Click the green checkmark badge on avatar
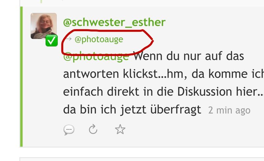The image size is (264, 161). tap(51, 41)
